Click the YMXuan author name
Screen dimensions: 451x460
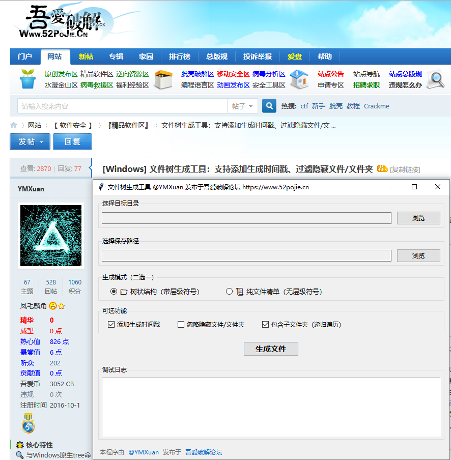pyautogui.click(x=31, y=189)
